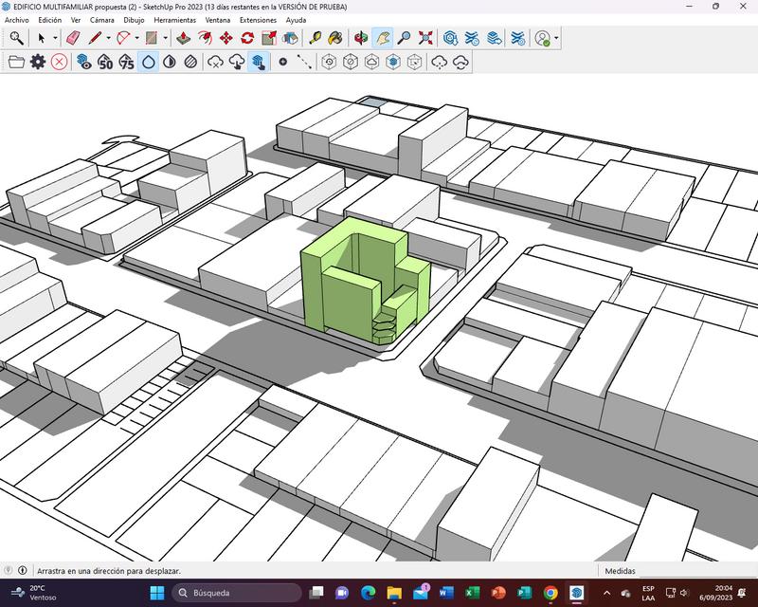The height and width of the screenshot is (607, 758).
Task: Toggle the active Pan hand tool
Action: coord(383,38)
